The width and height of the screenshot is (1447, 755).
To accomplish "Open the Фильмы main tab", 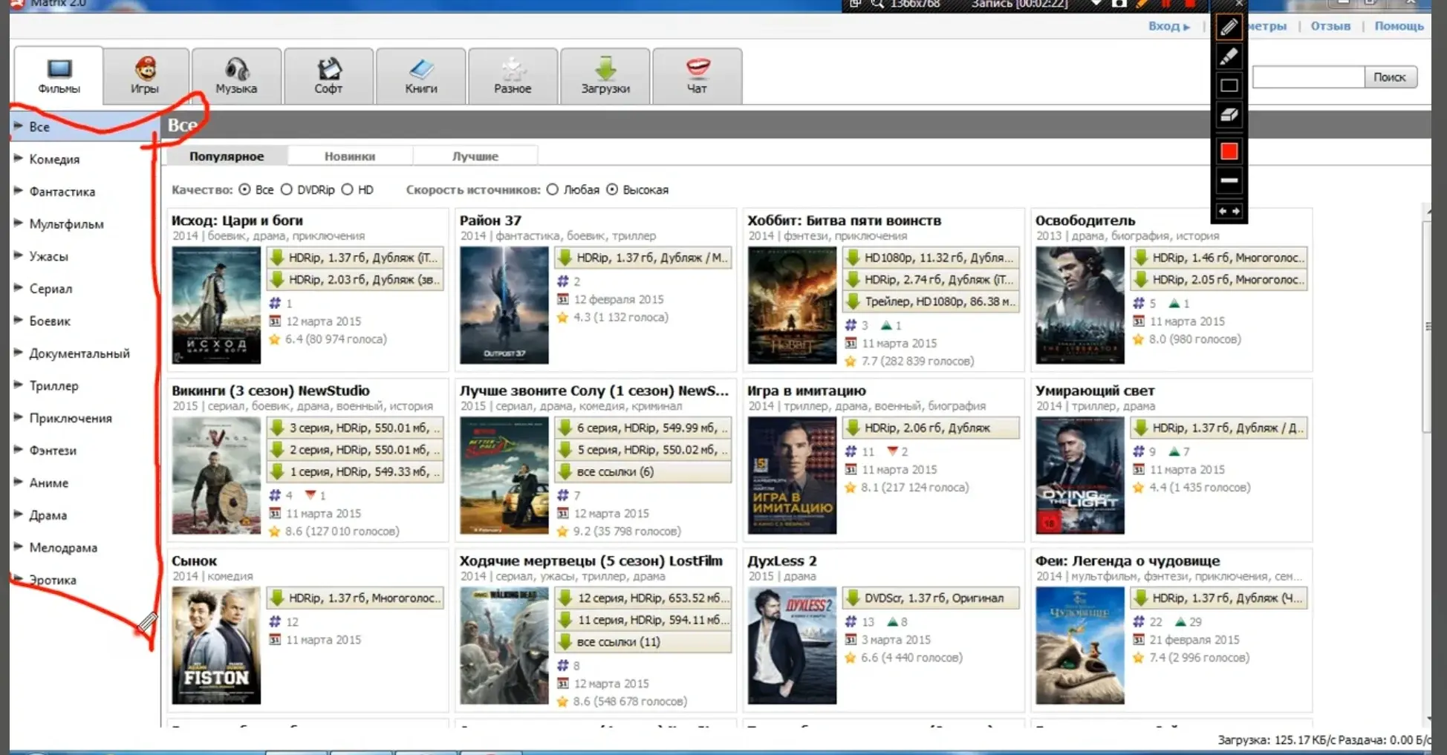I will pos(59,76).
